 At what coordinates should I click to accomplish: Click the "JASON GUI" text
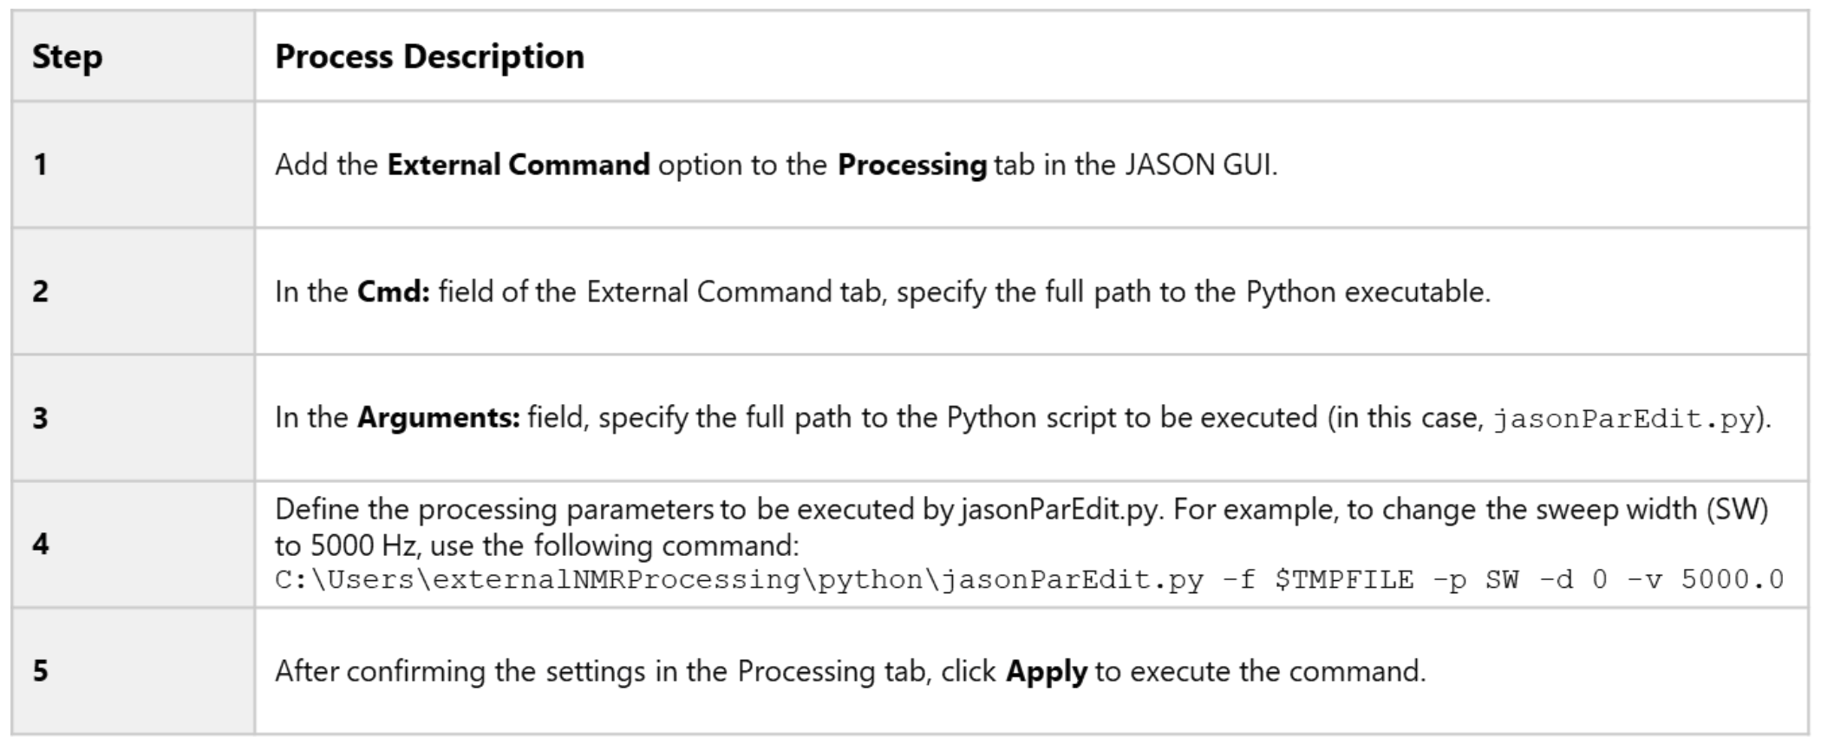(1199, 165)
